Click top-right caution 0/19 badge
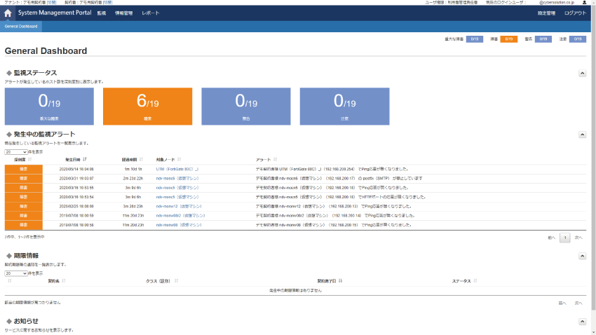 577,39
